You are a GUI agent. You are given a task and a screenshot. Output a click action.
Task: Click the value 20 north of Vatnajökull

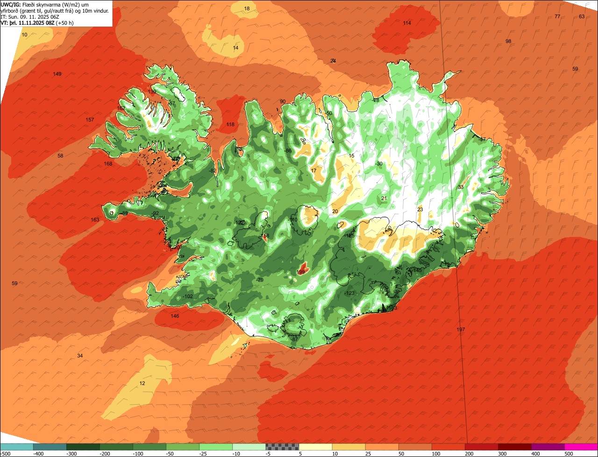(335, 211)
